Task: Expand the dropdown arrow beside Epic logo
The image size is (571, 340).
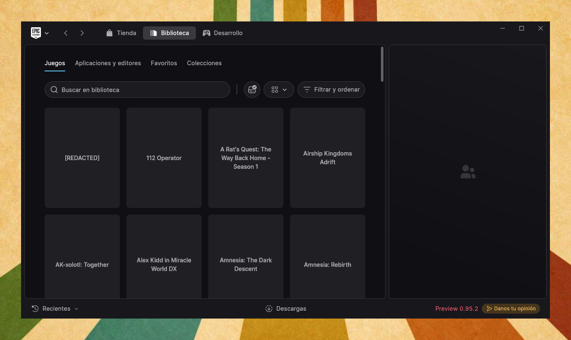Action: pos(47,33)
